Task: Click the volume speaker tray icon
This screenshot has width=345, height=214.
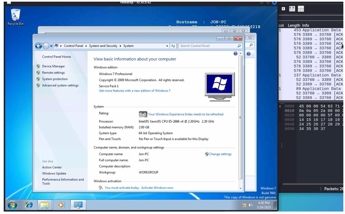Action: click(250, 205)
